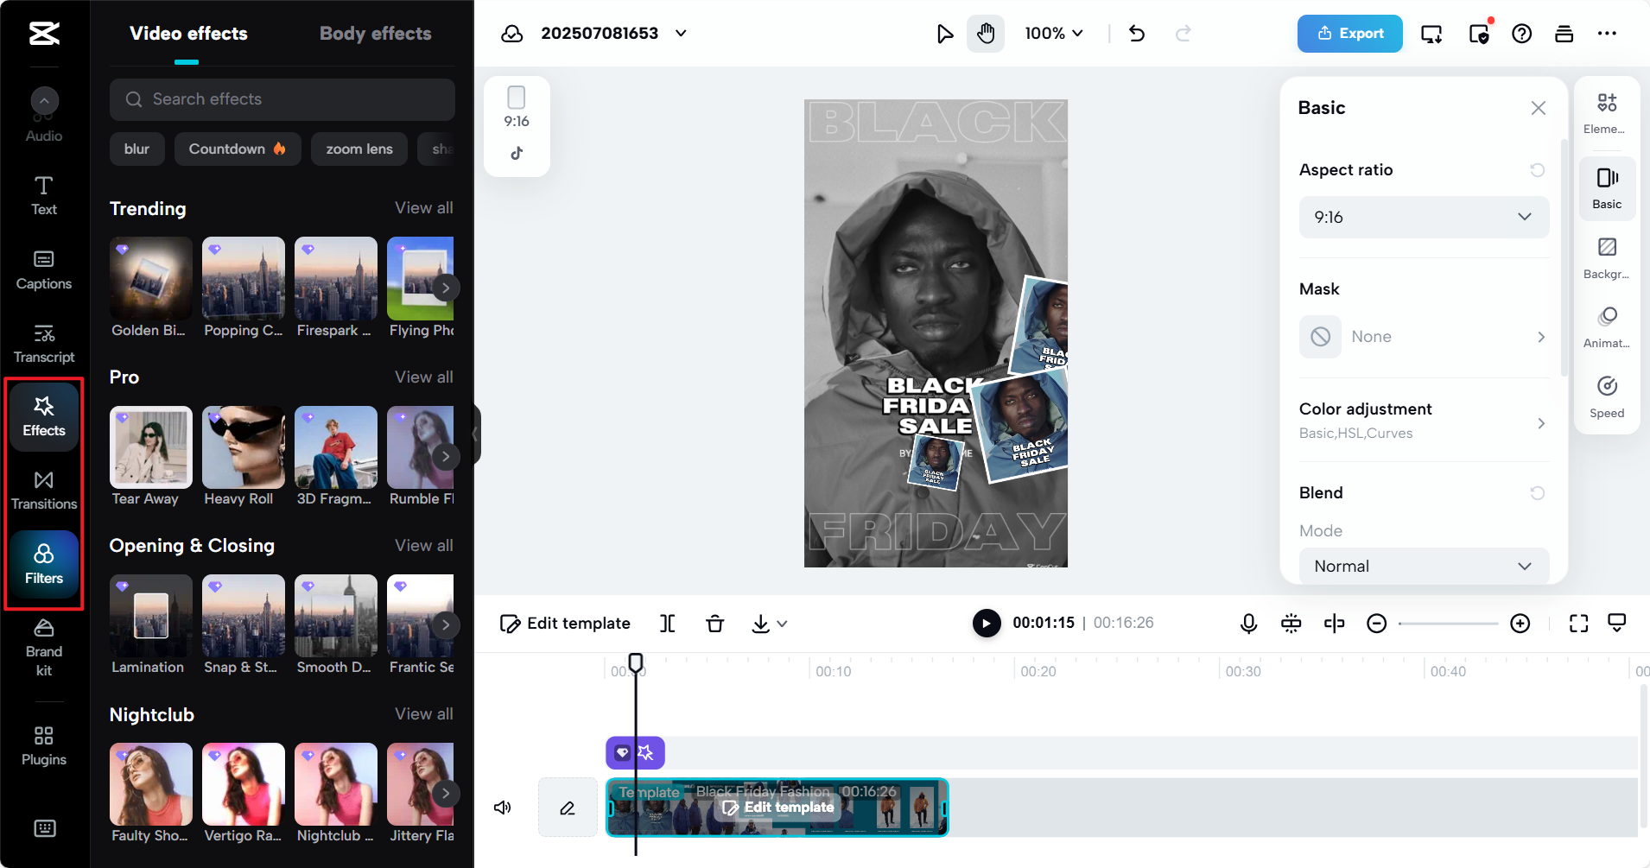
Task: Toggle fullscreen preview mode
Action: point(1578,623)
